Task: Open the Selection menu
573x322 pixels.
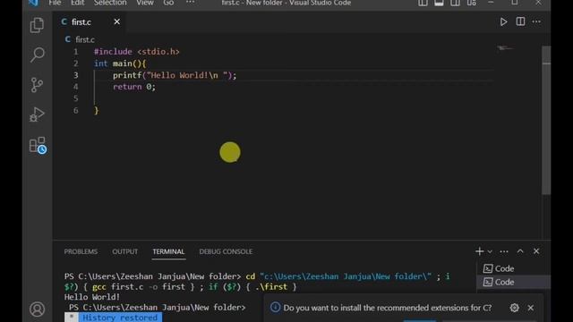Action: click(110, 3)
